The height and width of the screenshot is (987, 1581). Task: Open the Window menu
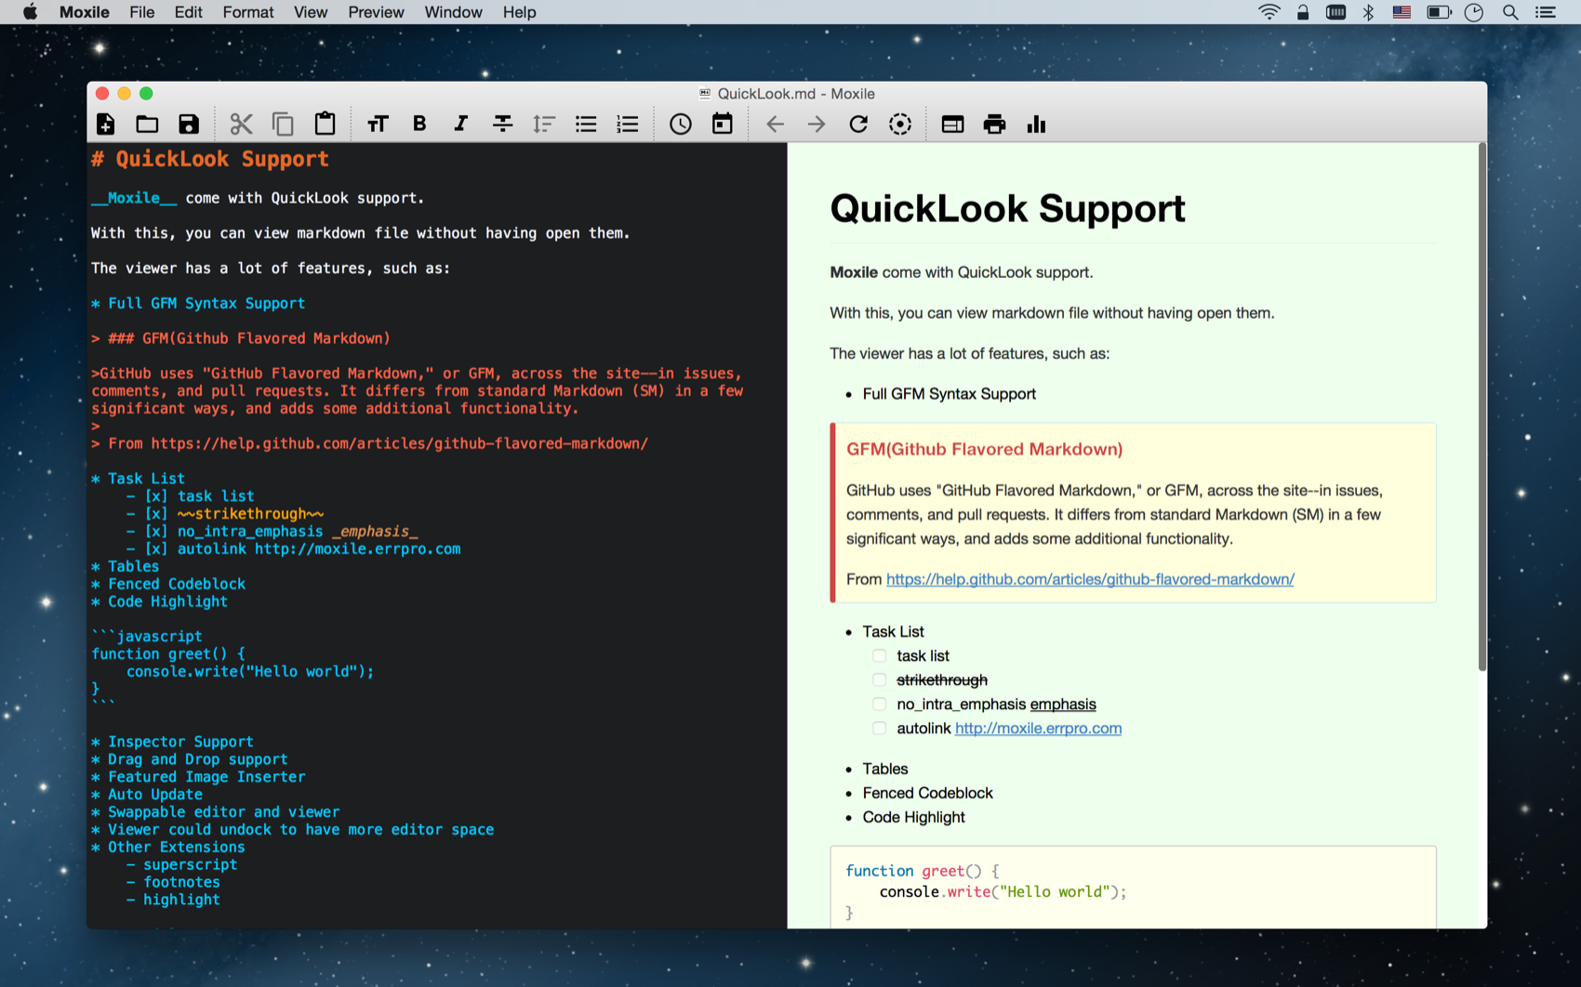point(453,12)
